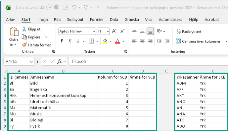Right-align the text horizontally
Image resolution: width=228 pixels, height=131 pixels.
click(x=150, y=41)
